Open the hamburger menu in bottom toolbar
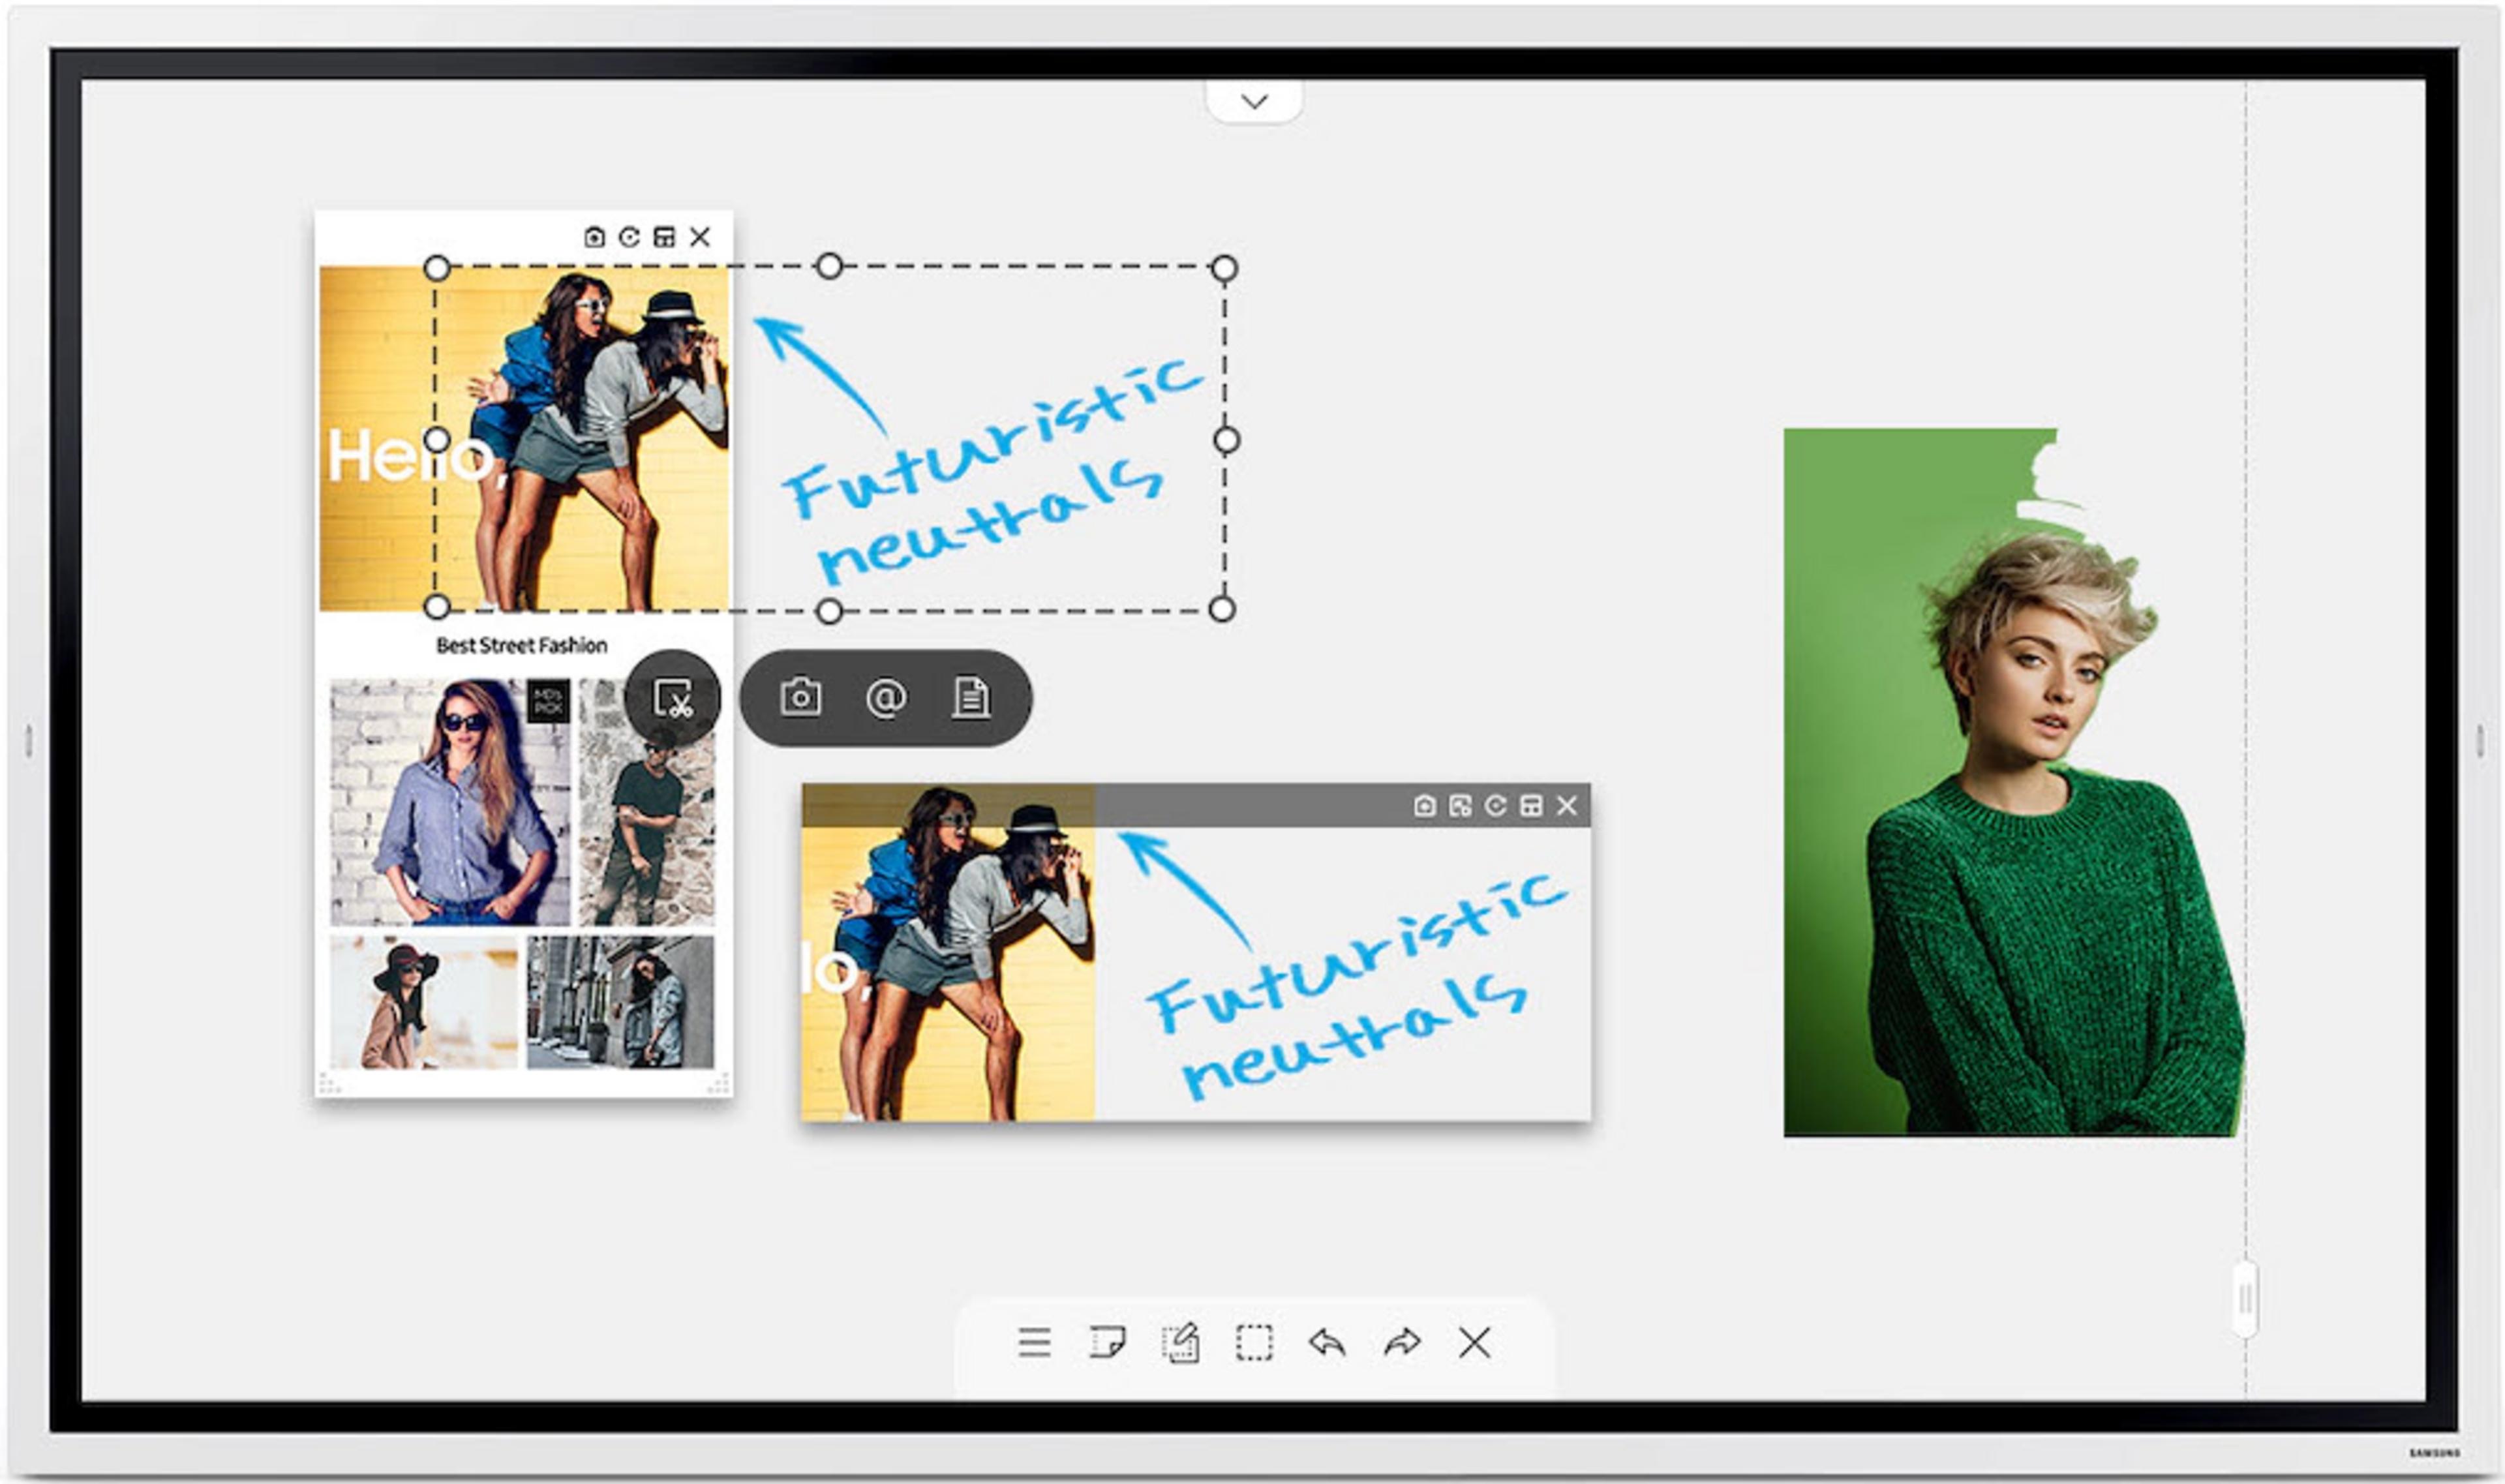 (1034, 1342)
